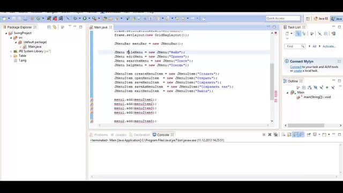This screenshot has width=343, height=193.
Task: Close the Main.java editor tab
Action: [110, 27]
